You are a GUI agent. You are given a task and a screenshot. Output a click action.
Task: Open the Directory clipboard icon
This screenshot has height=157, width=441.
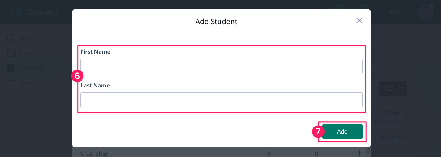click(11, 68)
